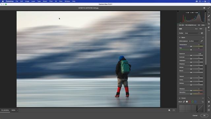211x119 pixels.
Task: Select the blue channel curve circle
Action: tap(196, 102)
